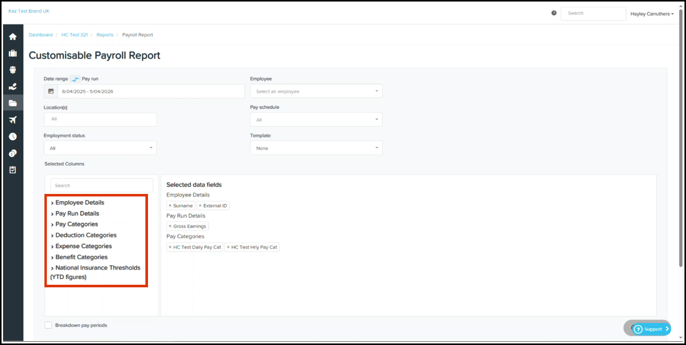
Task: Click the hand-with-coins Pay Runs sidebar icon
Action: point(13,86)
